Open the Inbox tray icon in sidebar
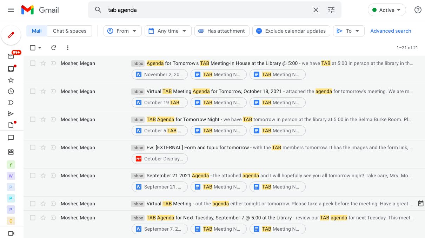 (11, 69)
